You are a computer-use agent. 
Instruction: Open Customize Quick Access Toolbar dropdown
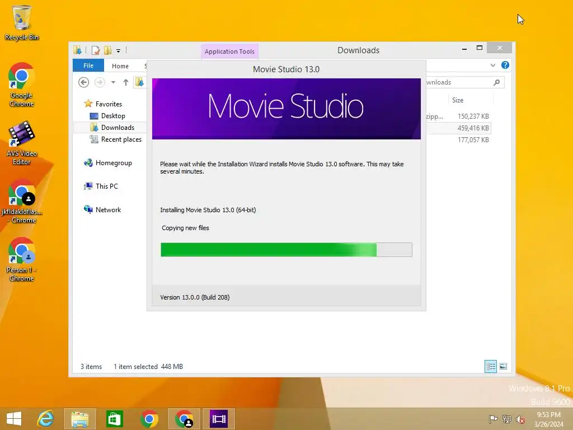click(118, 50)
